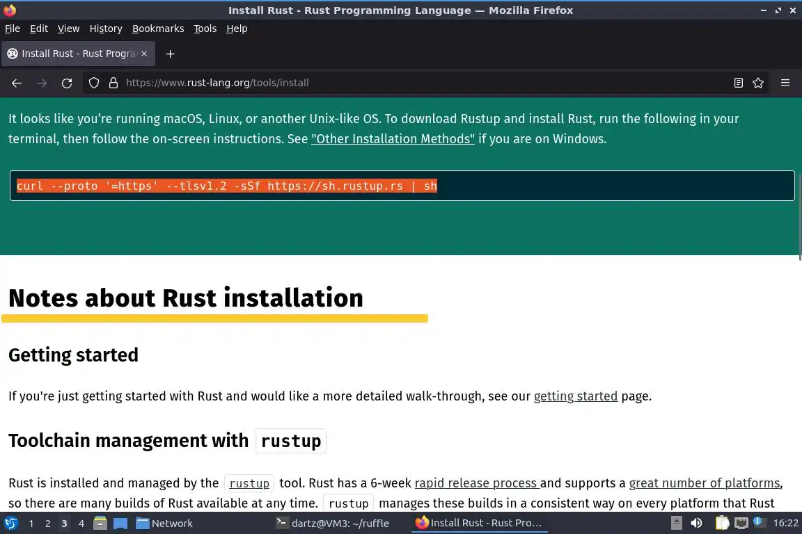This screenshot has height=534, width=802.
Task: Maximize the Firefox window
Action: (x=778, y=10)
